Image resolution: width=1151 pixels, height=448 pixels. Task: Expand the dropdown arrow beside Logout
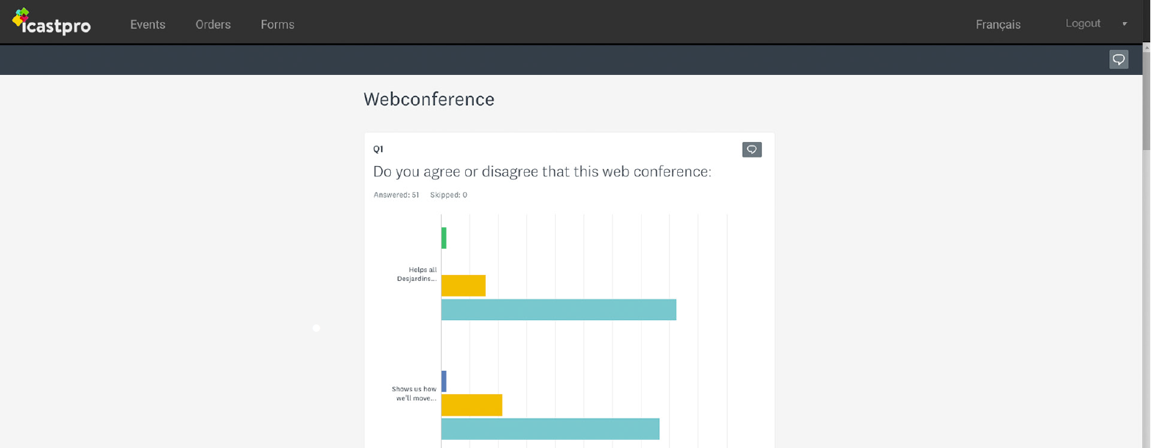[x=1124, y=24]
